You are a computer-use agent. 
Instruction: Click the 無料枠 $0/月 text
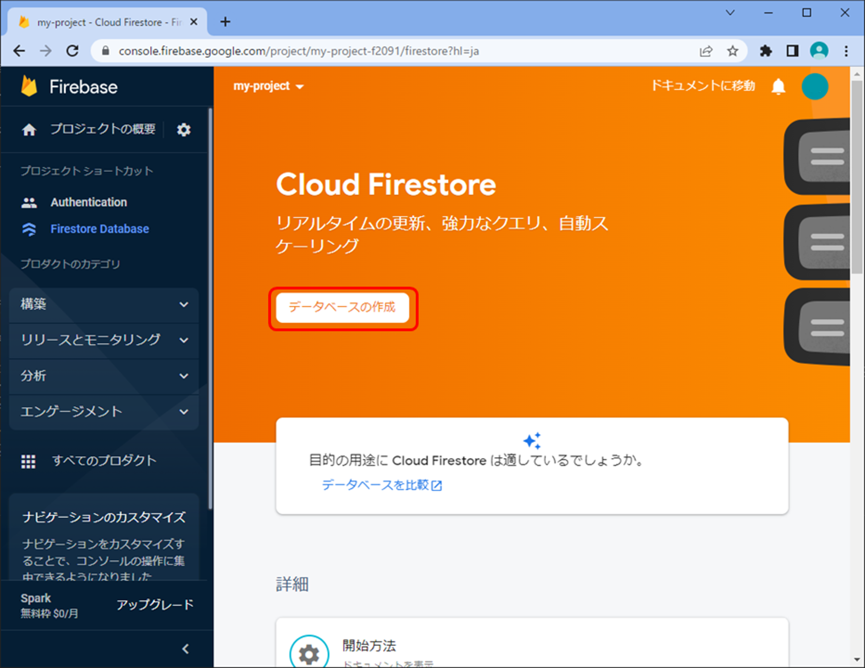coord(49,614)
